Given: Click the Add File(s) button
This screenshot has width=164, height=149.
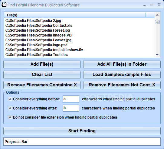Looking at the screenshot, I should (x=42, y=64).
